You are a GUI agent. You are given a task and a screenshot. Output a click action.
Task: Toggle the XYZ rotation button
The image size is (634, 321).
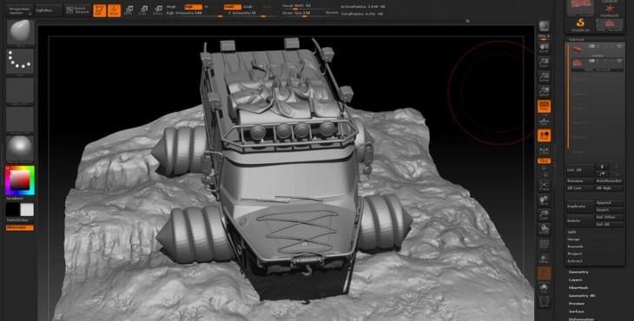click(x=544, y=161)
